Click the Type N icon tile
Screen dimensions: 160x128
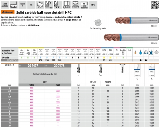23,5
